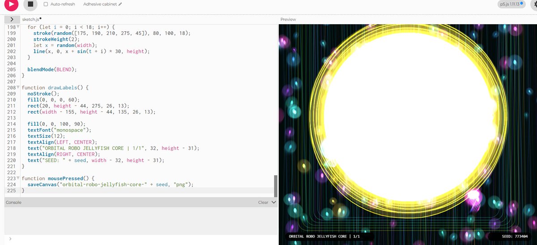Screen dimensions: 537x245
Task: Stop the running sketch
Action: [30, 4]
